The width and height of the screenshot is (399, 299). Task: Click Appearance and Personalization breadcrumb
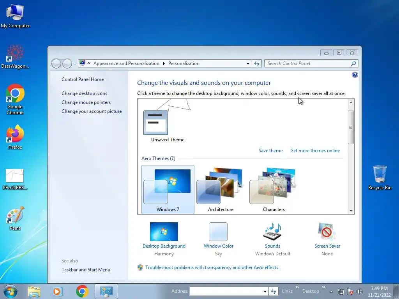coord(126,63)
